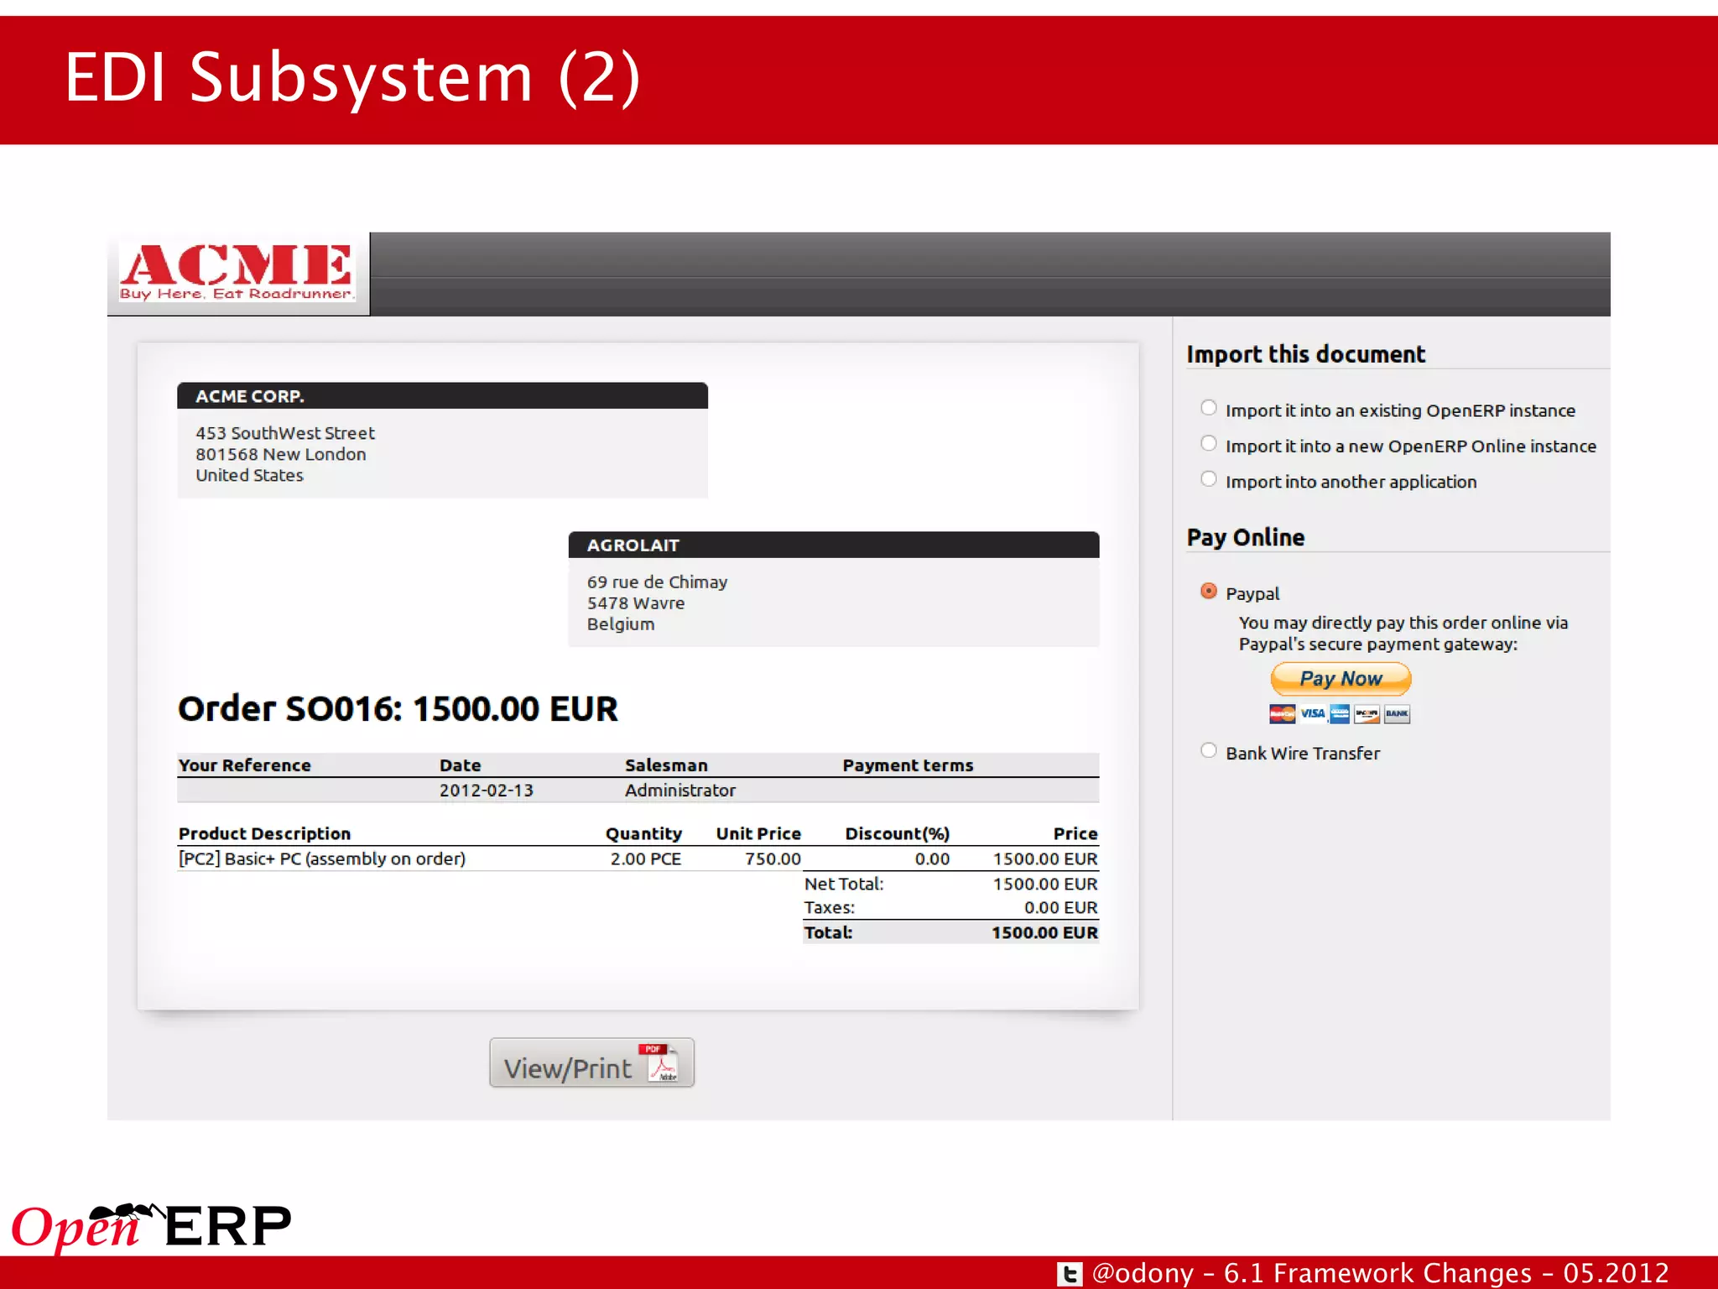Image resolution: width=1718 pixels, height=1289 pixels.
Task: Open the View/Print PDF button
Action: [x=591, y=1063]
